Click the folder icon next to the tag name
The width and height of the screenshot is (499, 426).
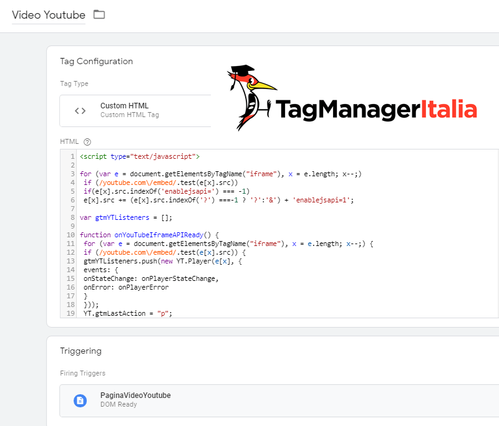99,14
